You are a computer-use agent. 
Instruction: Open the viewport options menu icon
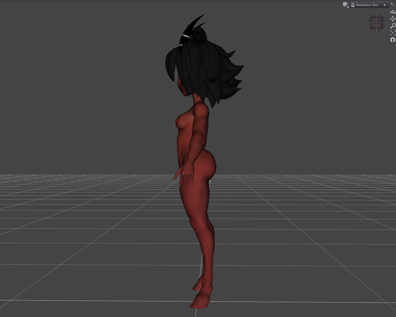[x=393, y=5]
